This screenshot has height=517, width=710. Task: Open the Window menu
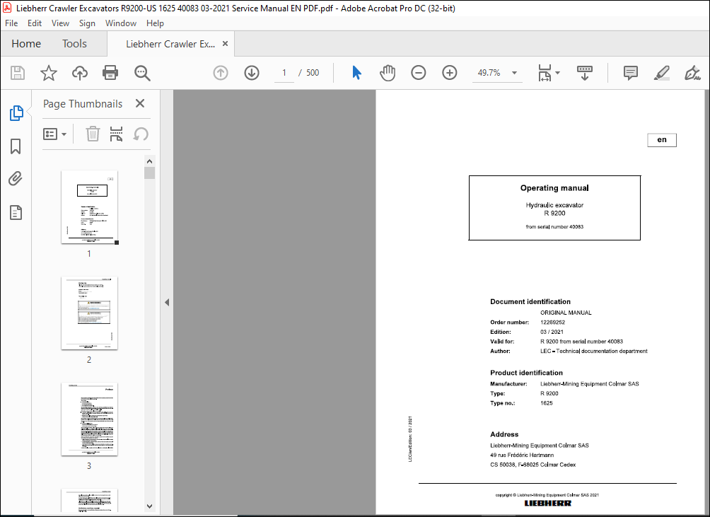[x=121, y=23]
